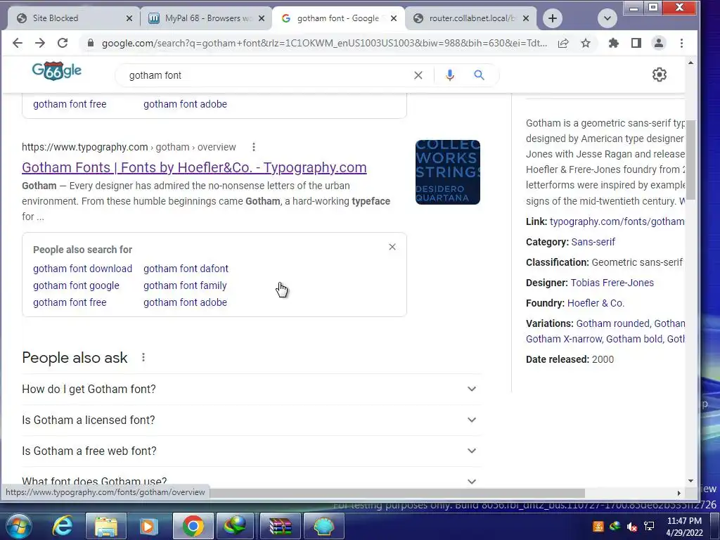720x540 pixels.
Task: Open the Gotham result thumbnail image
Action: [x=448, y=172]
